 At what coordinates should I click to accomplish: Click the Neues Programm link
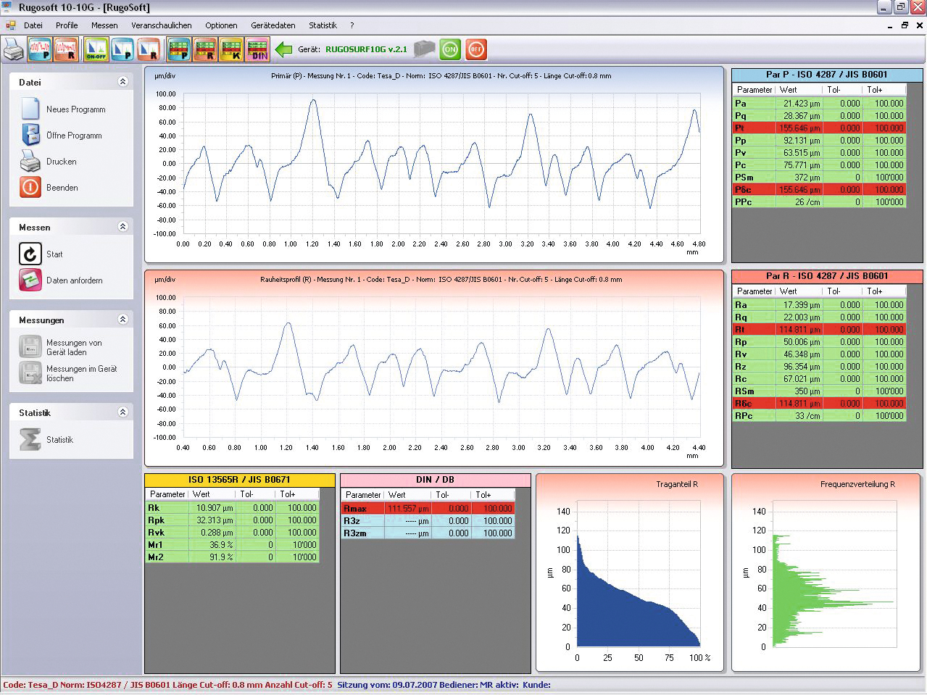click(x=75, y=109)
